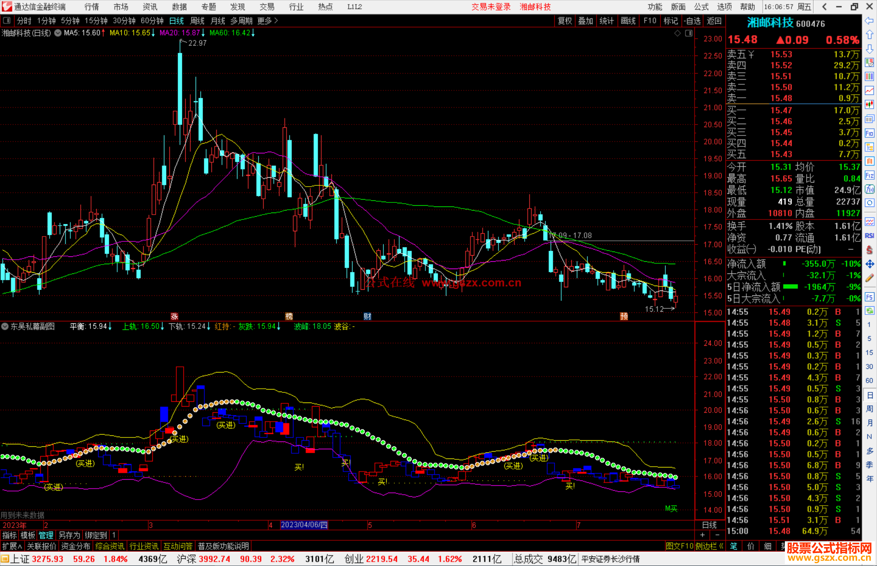877x566 pixels.
Task: Click the candlestick chart sidebar icon
Action: tap(869, 104)
